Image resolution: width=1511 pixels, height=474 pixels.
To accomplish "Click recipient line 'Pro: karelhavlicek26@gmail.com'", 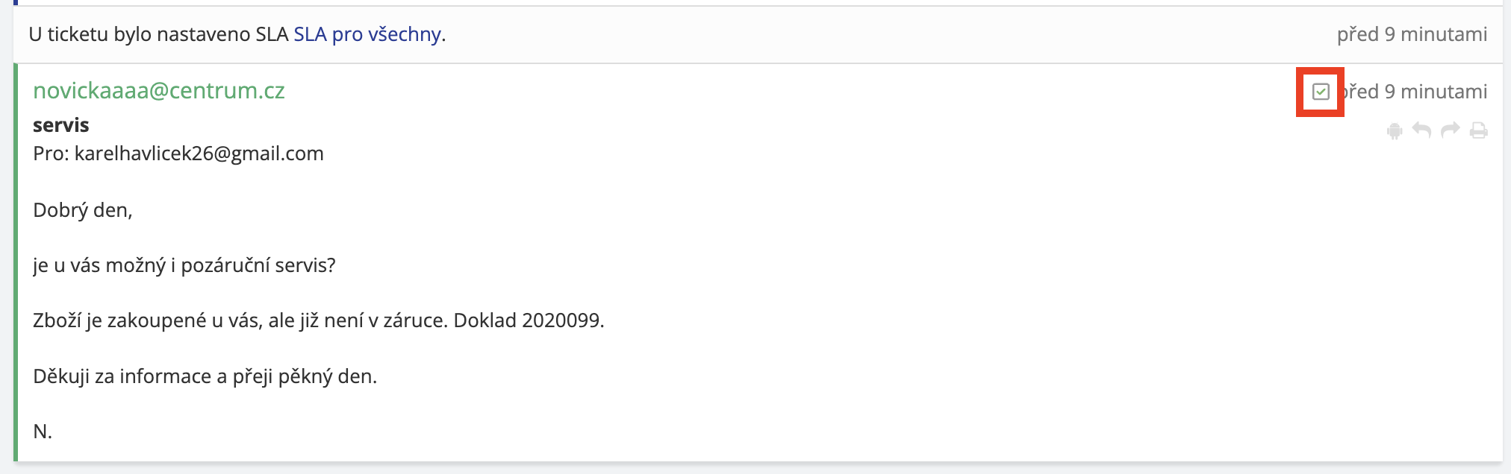I will click(178, 154).
